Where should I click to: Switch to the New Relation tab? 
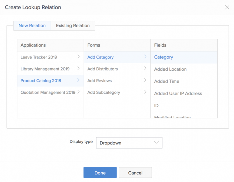pyautogui.click(x=32, y=25)
